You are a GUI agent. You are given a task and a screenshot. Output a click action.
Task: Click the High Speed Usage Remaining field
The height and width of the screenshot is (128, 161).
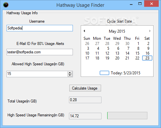click(85, 116)
